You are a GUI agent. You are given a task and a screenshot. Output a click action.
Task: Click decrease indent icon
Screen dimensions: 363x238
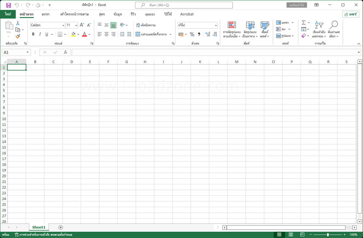tap(122, 34)
